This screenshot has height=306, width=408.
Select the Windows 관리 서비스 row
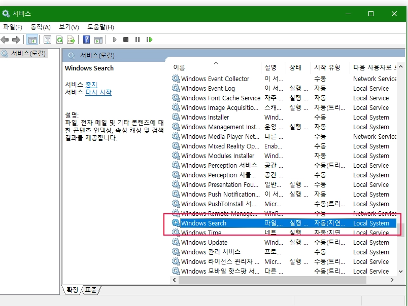[284, 252]
